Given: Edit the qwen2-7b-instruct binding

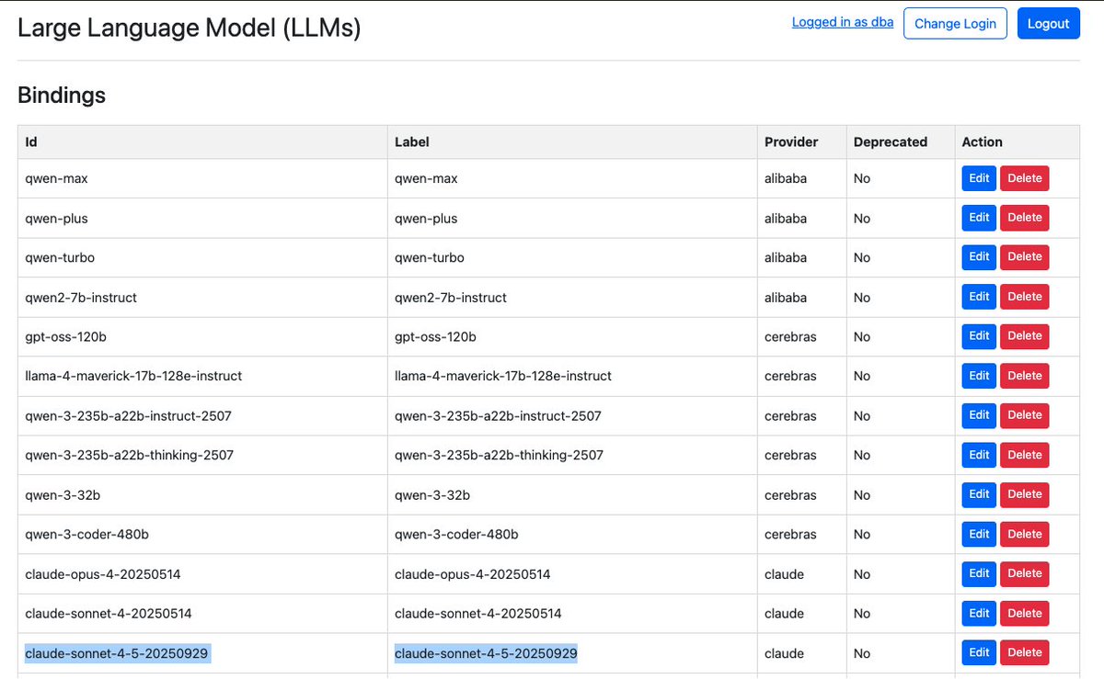Looking at the screenshot, I should click(x=979, y=297).
